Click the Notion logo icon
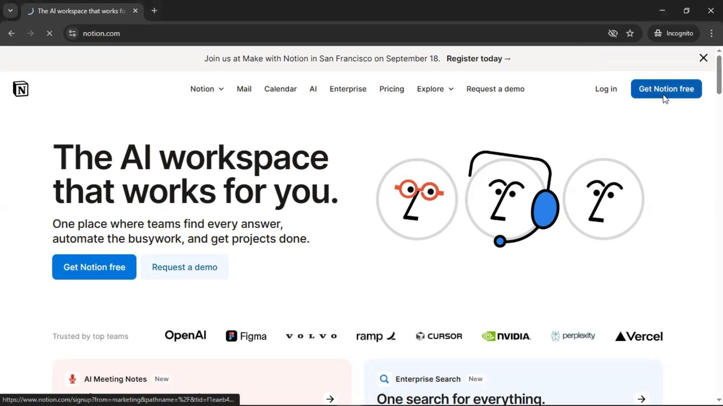The image size is (723, 406). click(x=21, y=89)
